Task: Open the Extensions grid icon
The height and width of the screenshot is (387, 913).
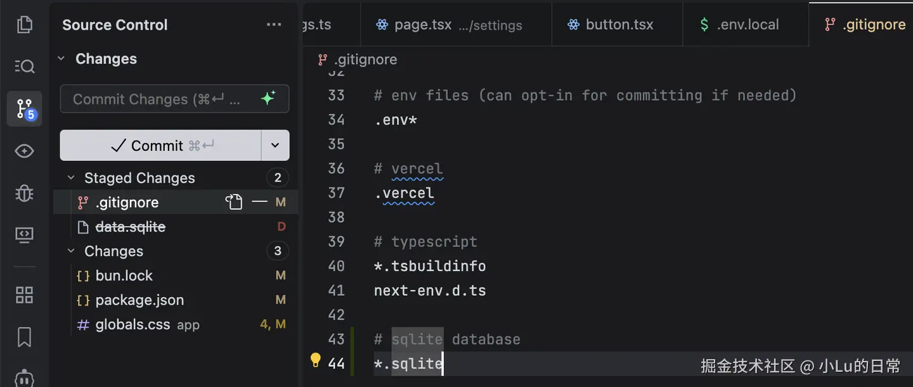Action: (x=24, y=295)
